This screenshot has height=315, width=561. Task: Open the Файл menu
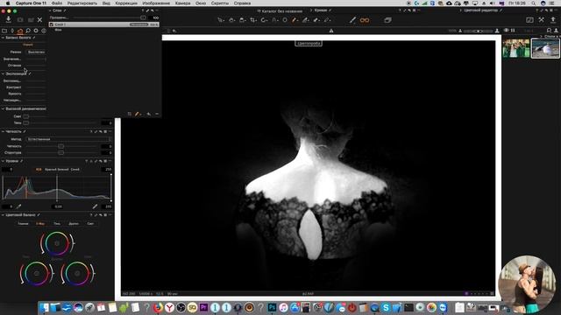point(56,3)
